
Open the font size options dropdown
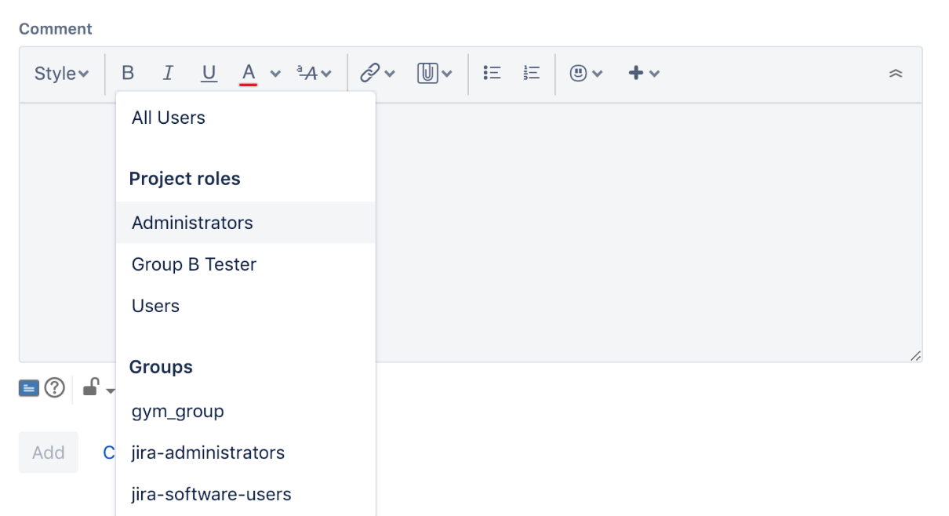[x=311, y=73]
